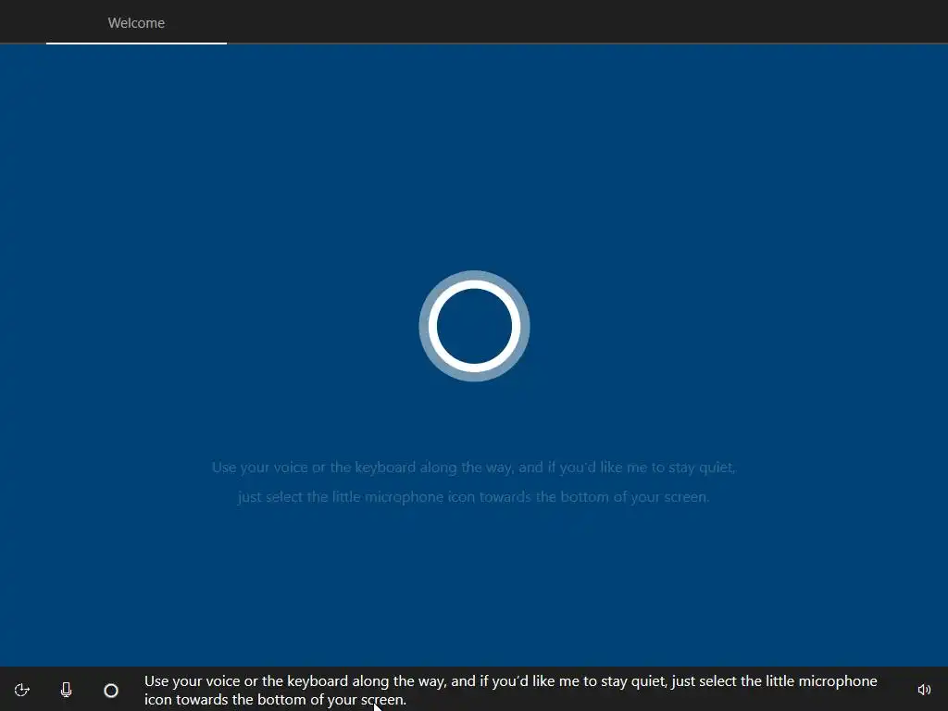
Task: Select the Welcome tab
Action: tap(136, 23)
